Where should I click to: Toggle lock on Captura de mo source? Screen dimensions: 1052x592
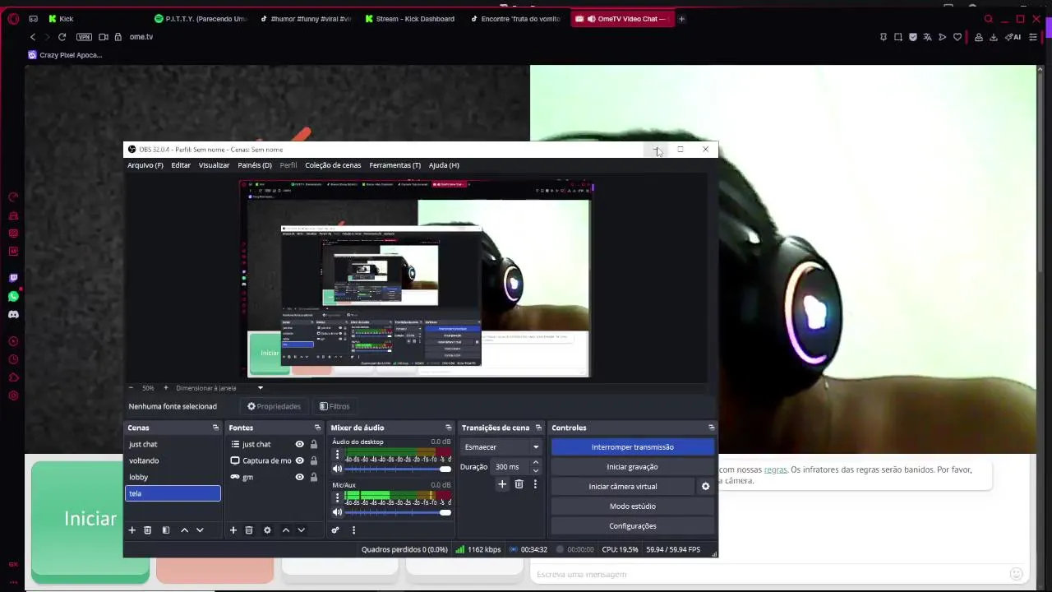313,460
